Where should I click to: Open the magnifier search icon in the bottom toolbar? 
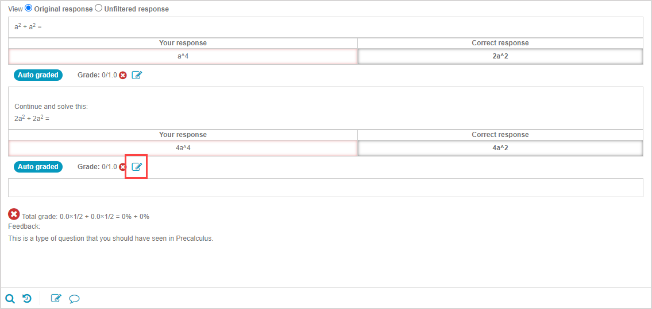(10, 298)
